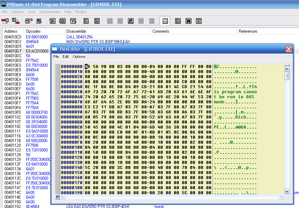Click the 101 binary toolbar icon
The width and height of the screenshot is (299, 208).
199,21
